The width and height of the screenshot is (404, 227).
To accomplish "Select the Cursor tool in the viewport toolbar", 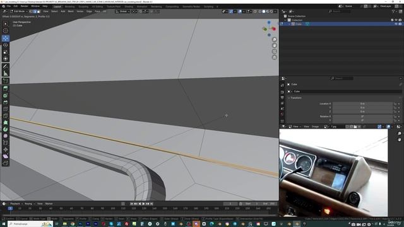I will click(x=6, y=31).
